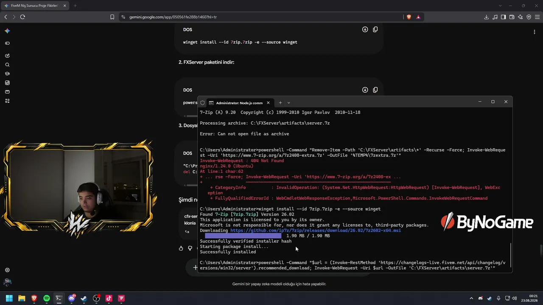Click the terminal window vertical scrollbar
Screen dimensions: 543x305
(x=511, y=255)
